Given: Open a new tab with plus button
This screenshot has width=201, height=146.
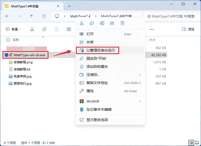Looking at the screenshot, I should point(69,6).
